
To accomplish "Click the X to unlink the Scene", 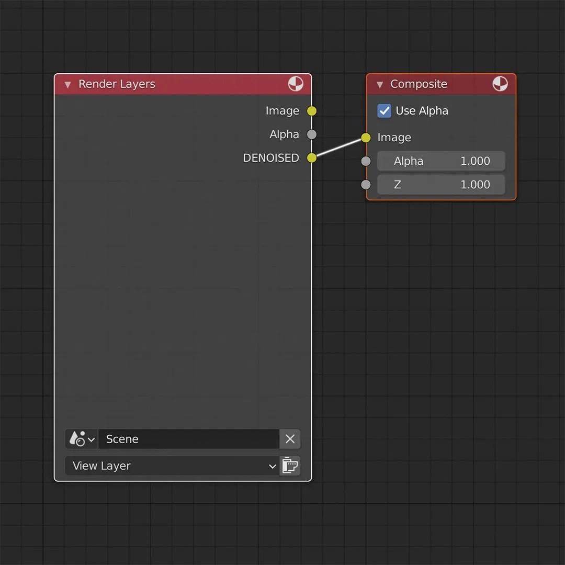I will (290, 439).
